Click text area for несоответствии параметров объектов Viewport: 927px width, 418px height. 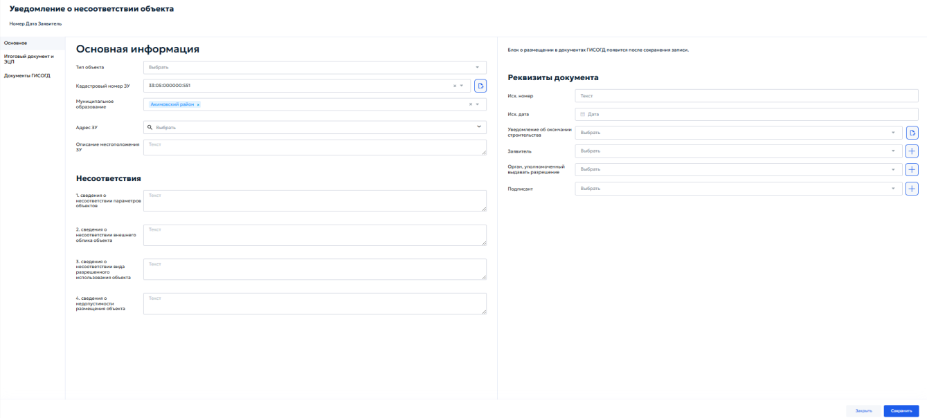315,200
